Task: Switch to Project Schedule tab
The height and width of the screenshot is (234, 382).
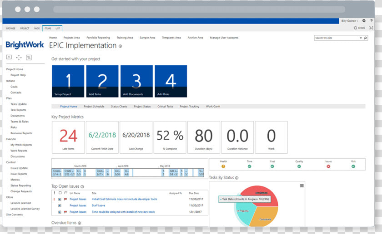Action: pyautogui.click(x=94, y=107)
